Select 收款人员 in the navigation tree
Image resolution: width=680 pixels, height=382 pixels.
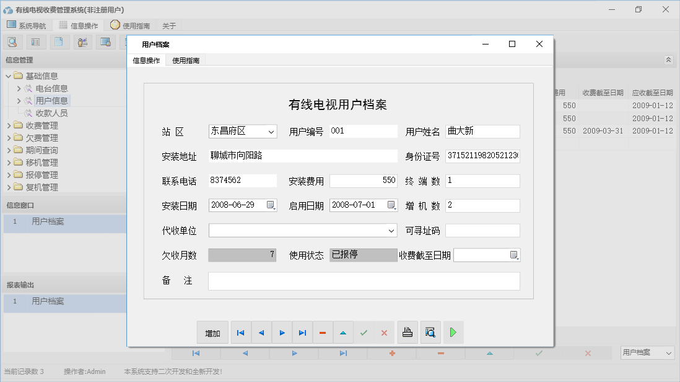pos(52,112)
